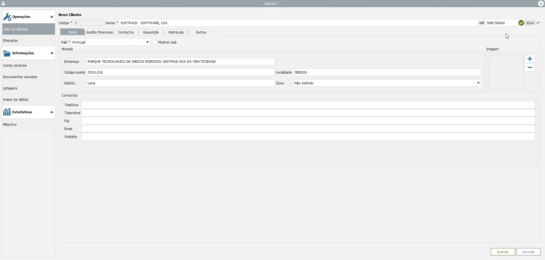
Task: Click the Informações folder icon
Action: (x=7, y=53)
